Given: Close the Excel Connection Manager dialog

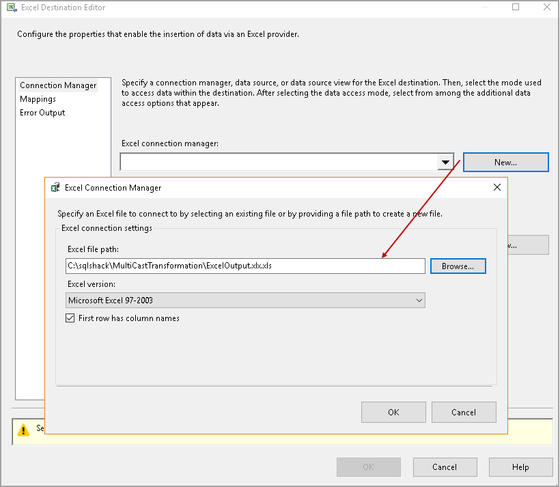Looking at the screenshot, I should click(x=496, y=187).
